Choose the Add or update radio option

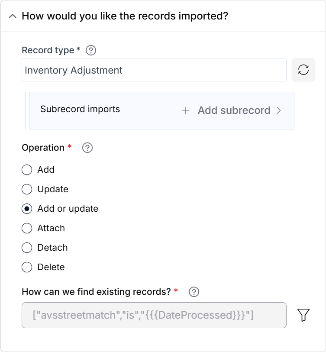pos(27,209)
